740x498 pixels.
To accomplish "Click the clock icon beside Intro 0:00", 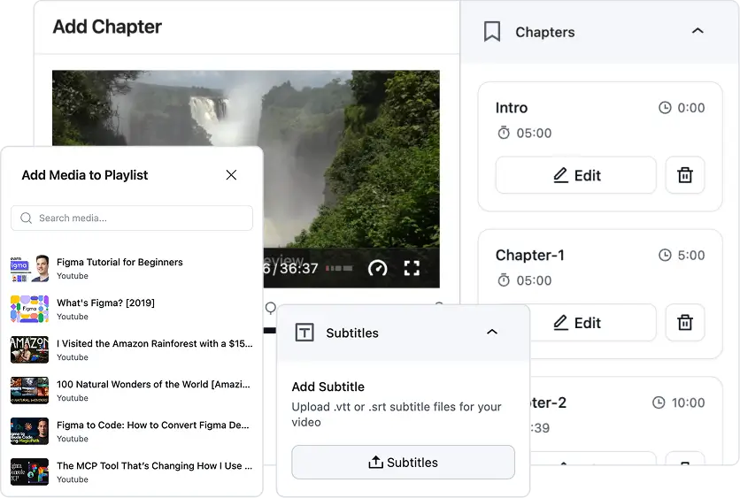I will pos(665,108).
